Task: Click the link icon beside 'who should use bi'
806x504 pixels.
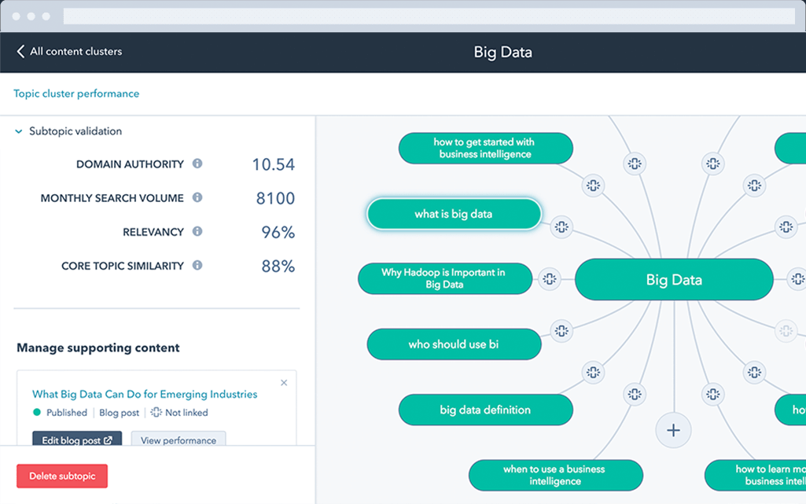Action: 561,331
